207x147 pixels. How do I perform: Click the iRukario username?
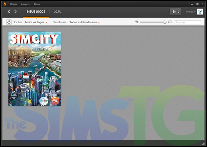191,12
